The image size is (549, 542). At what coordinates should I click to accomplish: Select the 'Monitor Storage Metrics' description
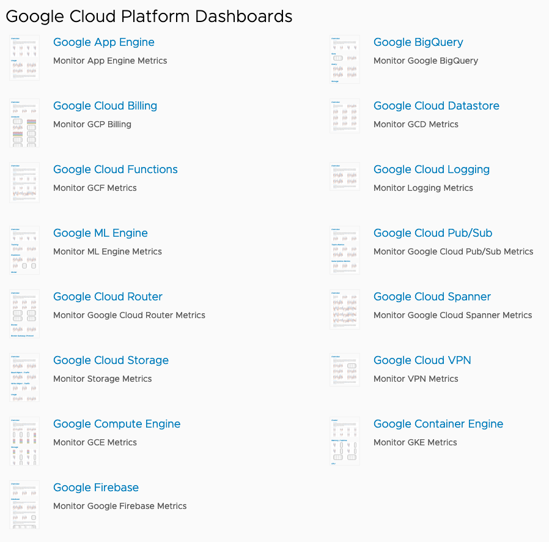click(102, 379)
